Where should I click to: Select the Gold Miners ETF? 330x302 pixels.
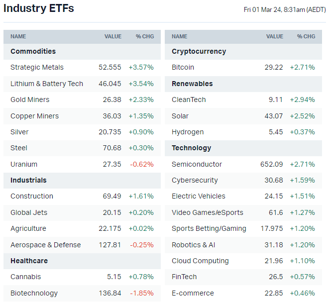(x=30, y=100)
